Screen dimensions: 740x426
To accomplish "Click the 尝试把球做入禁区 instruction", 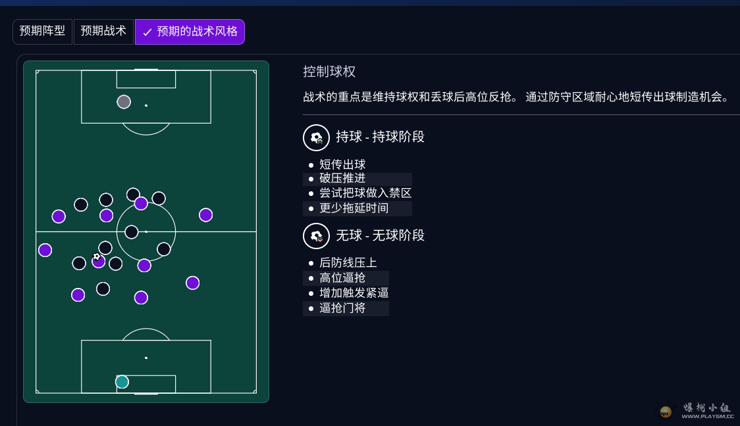I will click(365, 193).
